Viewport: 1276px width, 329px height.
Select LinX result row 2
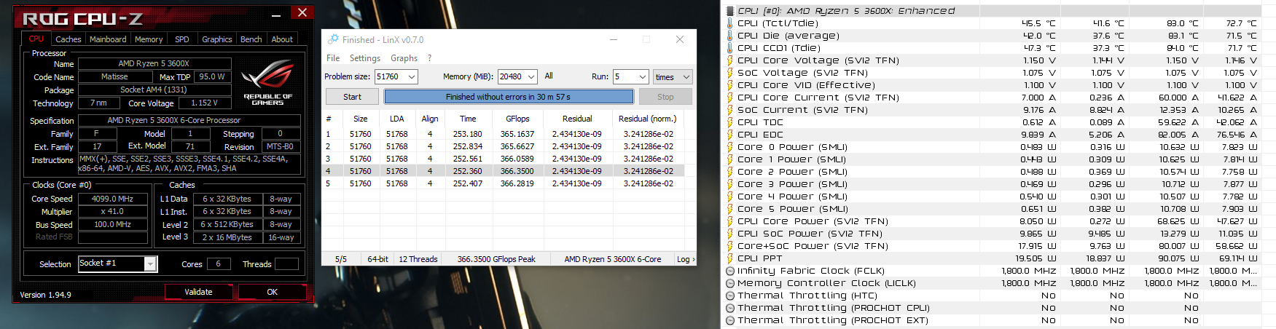503,146
